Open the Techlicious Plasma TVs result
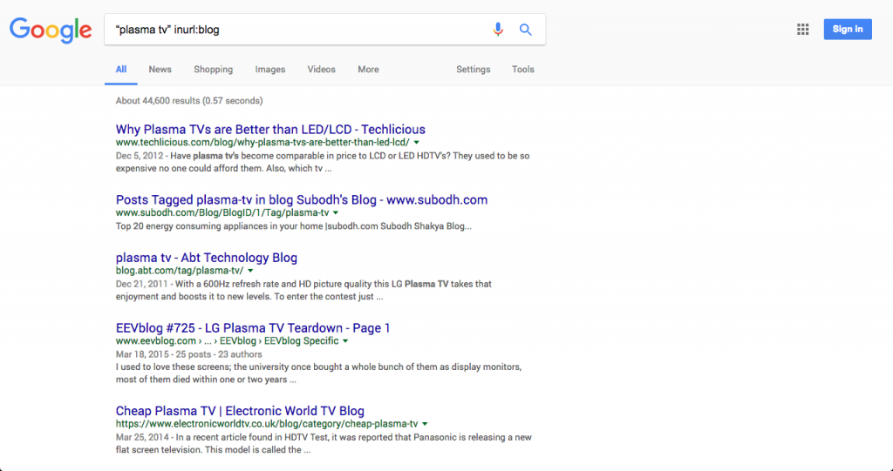The height and width of the screenshot is (471, 893). [x=270, y=129]
